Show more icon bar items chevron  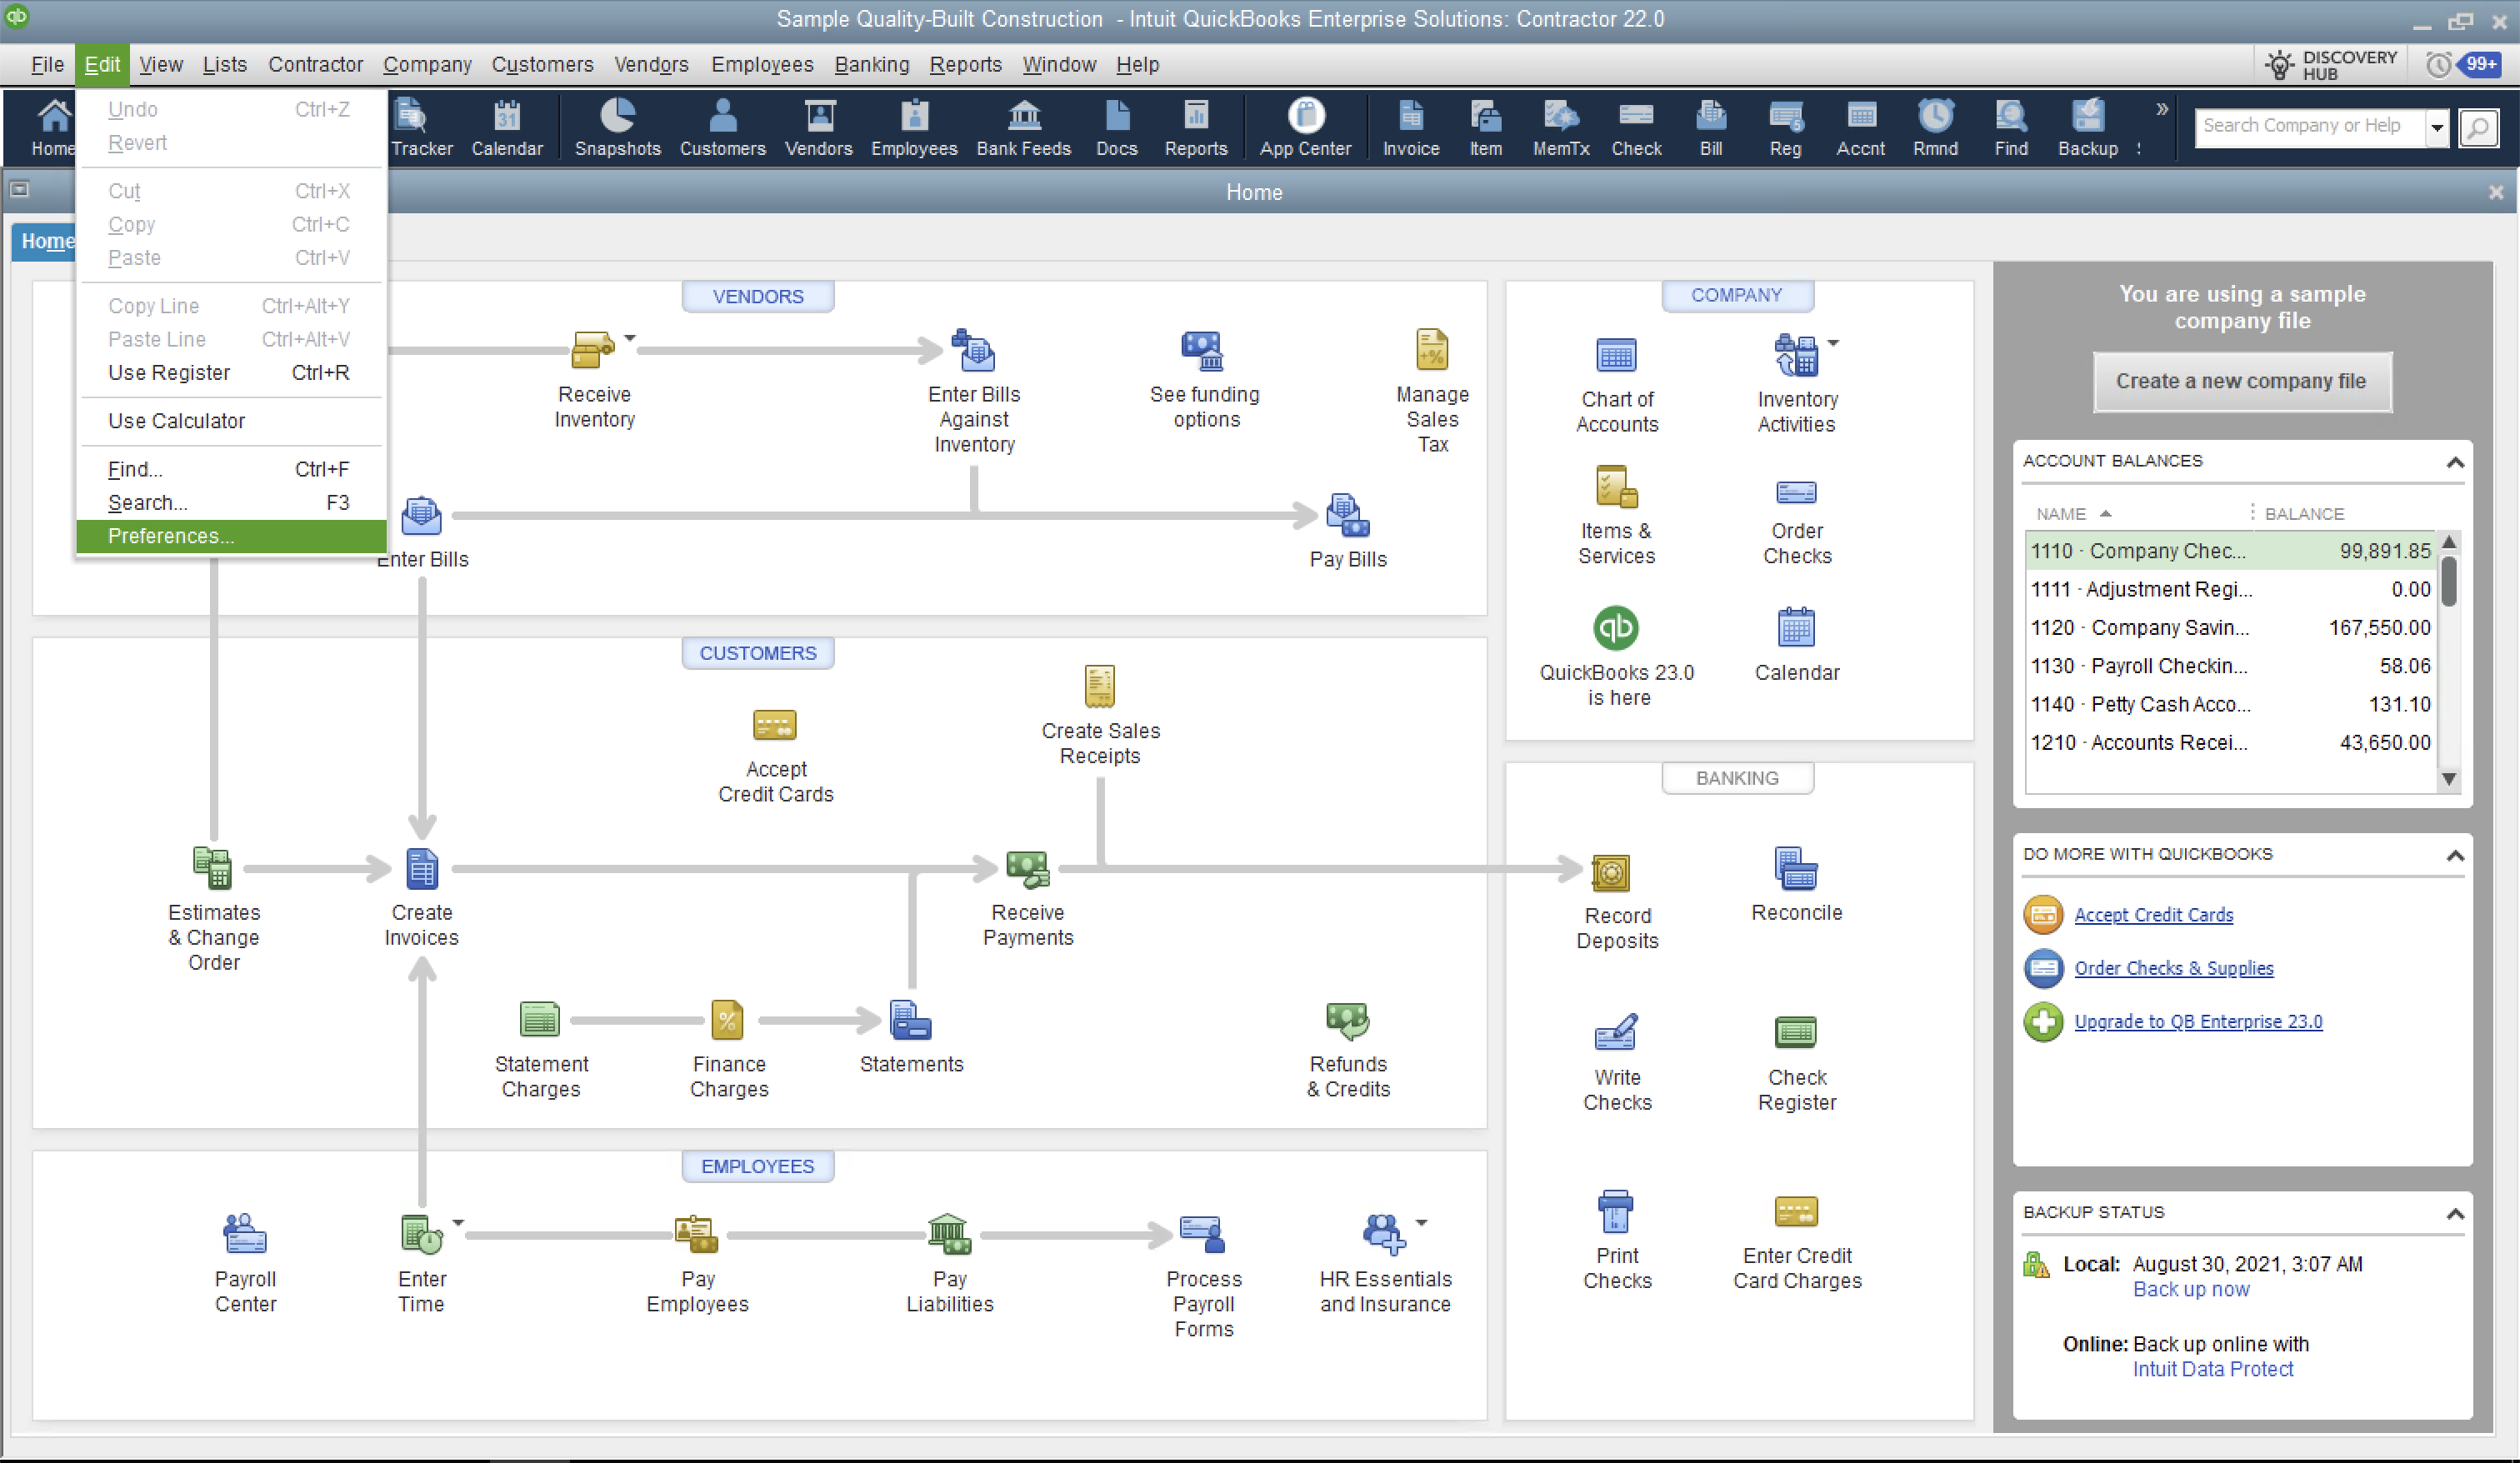(x=2162, y=109)
